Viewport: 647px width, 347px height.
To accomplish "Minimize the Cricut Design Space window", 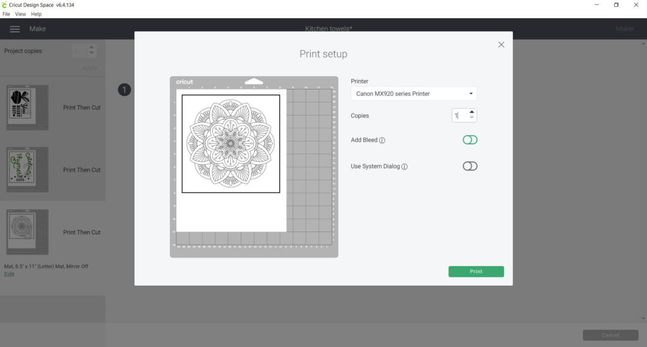I will [596, 5].
